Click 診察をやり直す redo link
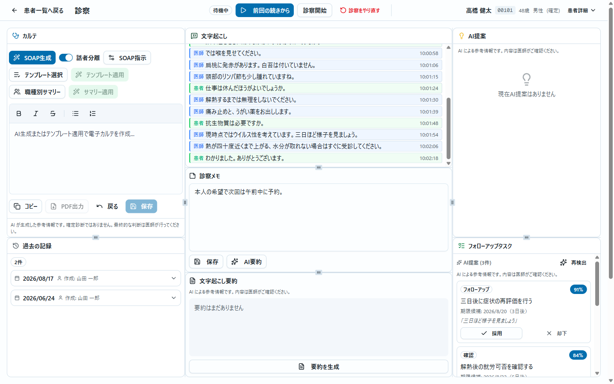The image size is (614, 384). tap(360, 10)
